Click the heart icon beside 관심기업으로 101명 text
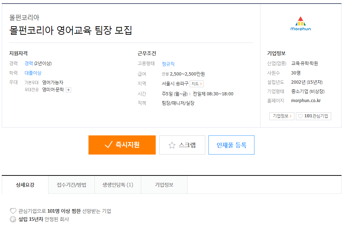Screen dimensions: 344x235 pyautogui.click(x=13, y=211)
